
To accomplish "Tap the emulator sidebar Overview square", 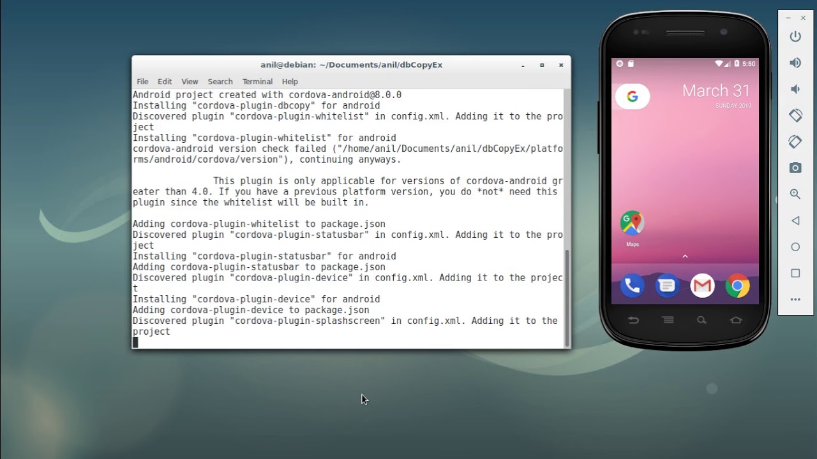I will click(x=795, y=273).
